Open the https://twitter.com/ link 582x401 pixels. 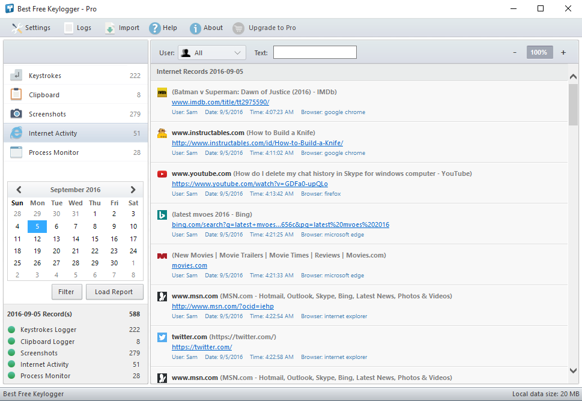pyautogui.click(x=202, y=347)
